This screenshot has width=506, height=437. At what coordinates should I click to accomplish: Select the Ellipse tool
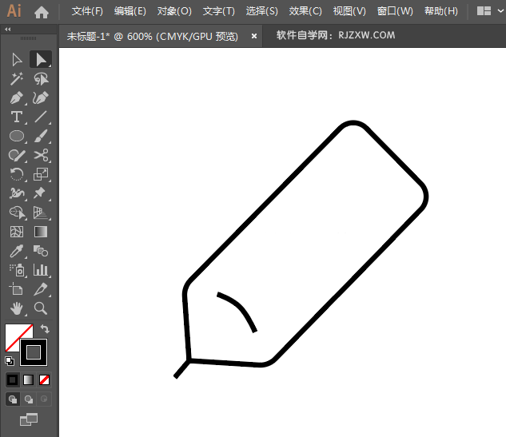click(17, 136)
